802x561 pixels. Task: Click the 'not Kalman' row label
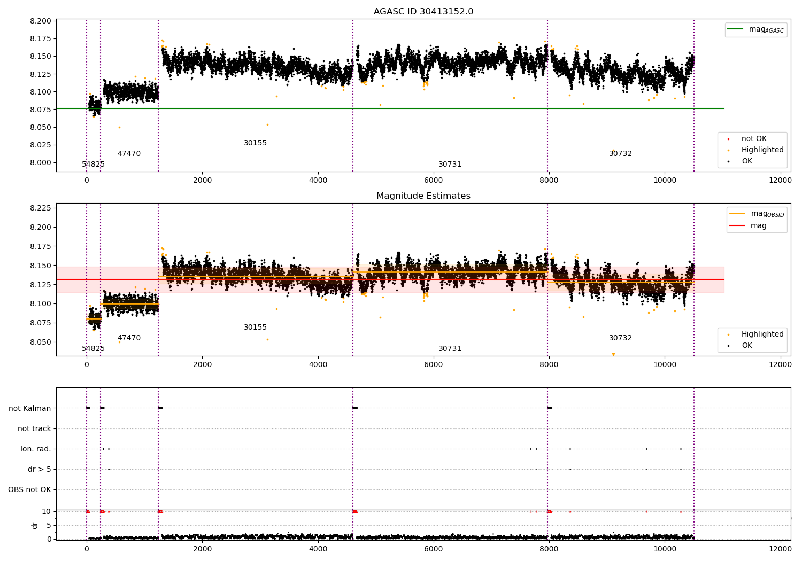[30, 408]
